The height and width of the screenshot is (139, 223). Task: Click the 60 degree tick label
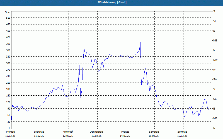[x=9, y=115]
